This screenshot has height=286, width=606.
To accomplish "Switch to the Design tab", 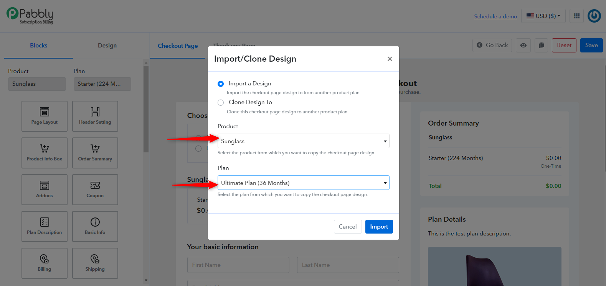I will pos(107,46).
